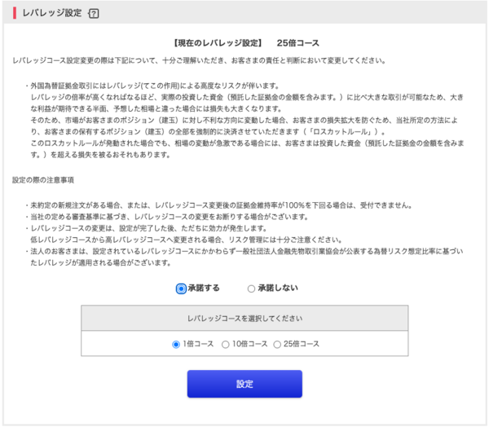Click the bullet starting with 外国為替証拠金取引
Viewport: 489px width, 427px height.
(155, 85)
